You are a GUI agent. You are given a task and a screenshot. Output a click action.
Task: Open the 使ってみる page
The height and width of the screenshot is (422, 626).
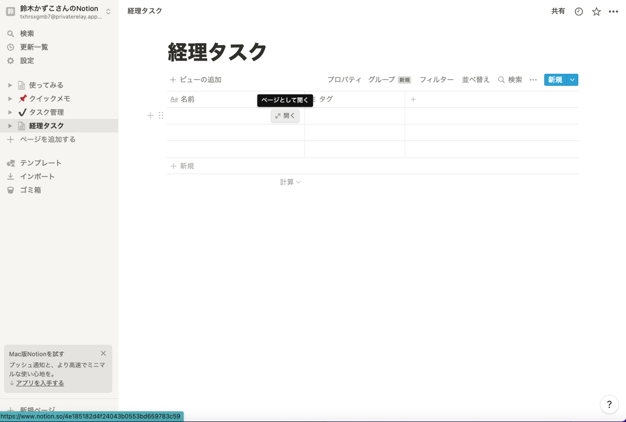[46, 85]
